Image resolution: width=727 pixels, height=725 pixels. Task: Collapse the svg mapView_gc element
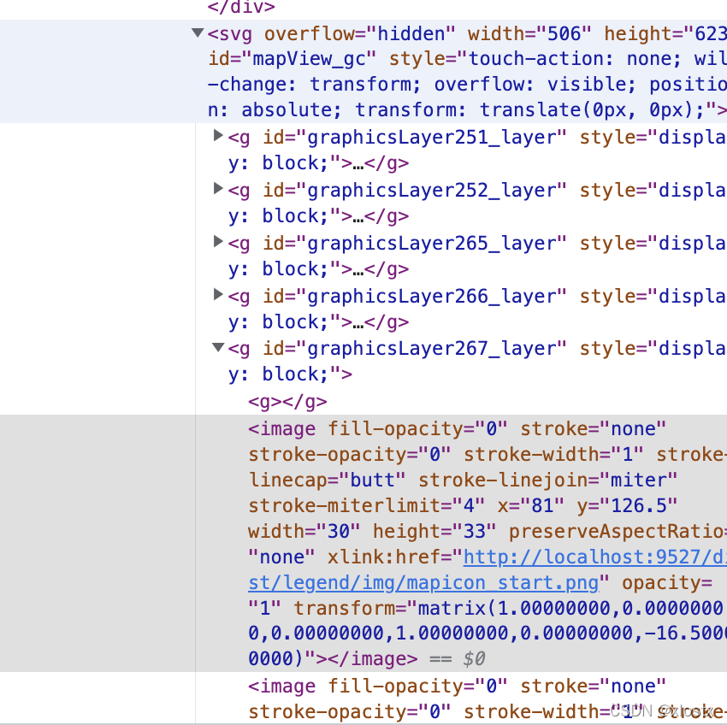pos(197,34)
